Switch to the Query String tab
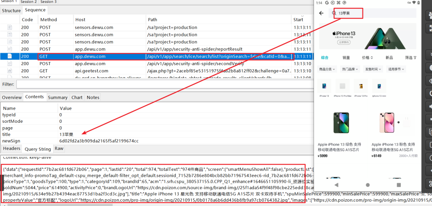 pos(38,149)
